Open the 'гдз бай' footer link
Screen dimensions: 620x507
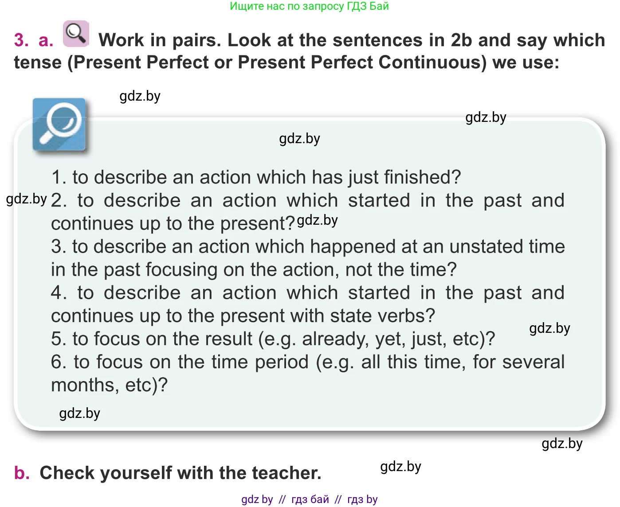point(310,499)
